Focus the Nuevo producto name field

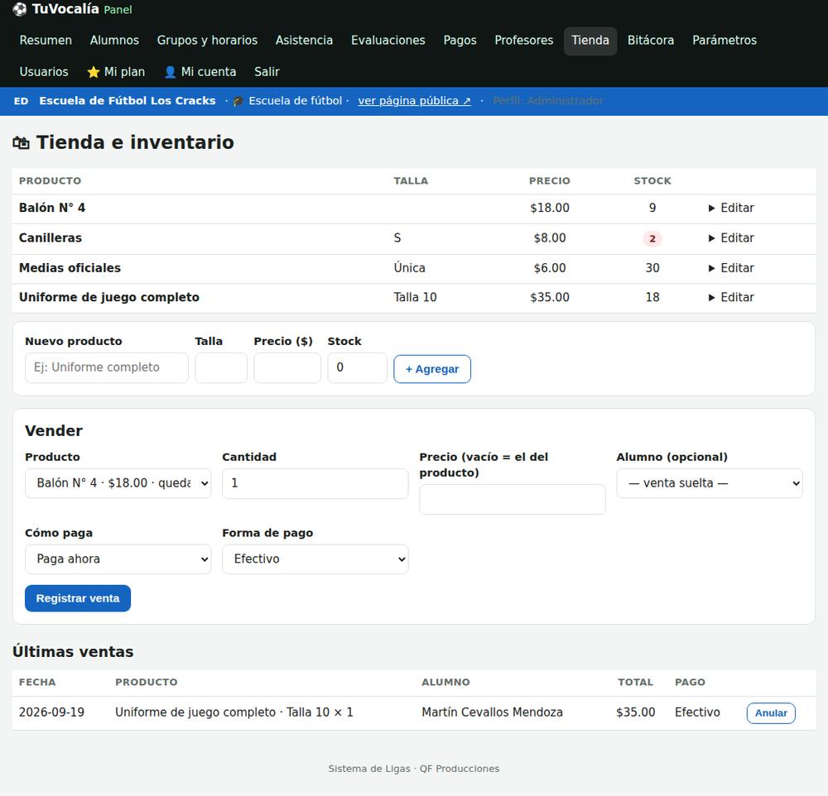coord(107,367)
